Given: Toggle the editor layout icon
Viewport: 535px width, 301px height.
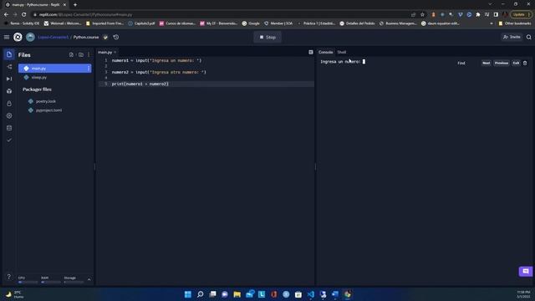Looking at the screenshot, I should tap(311, 52).
